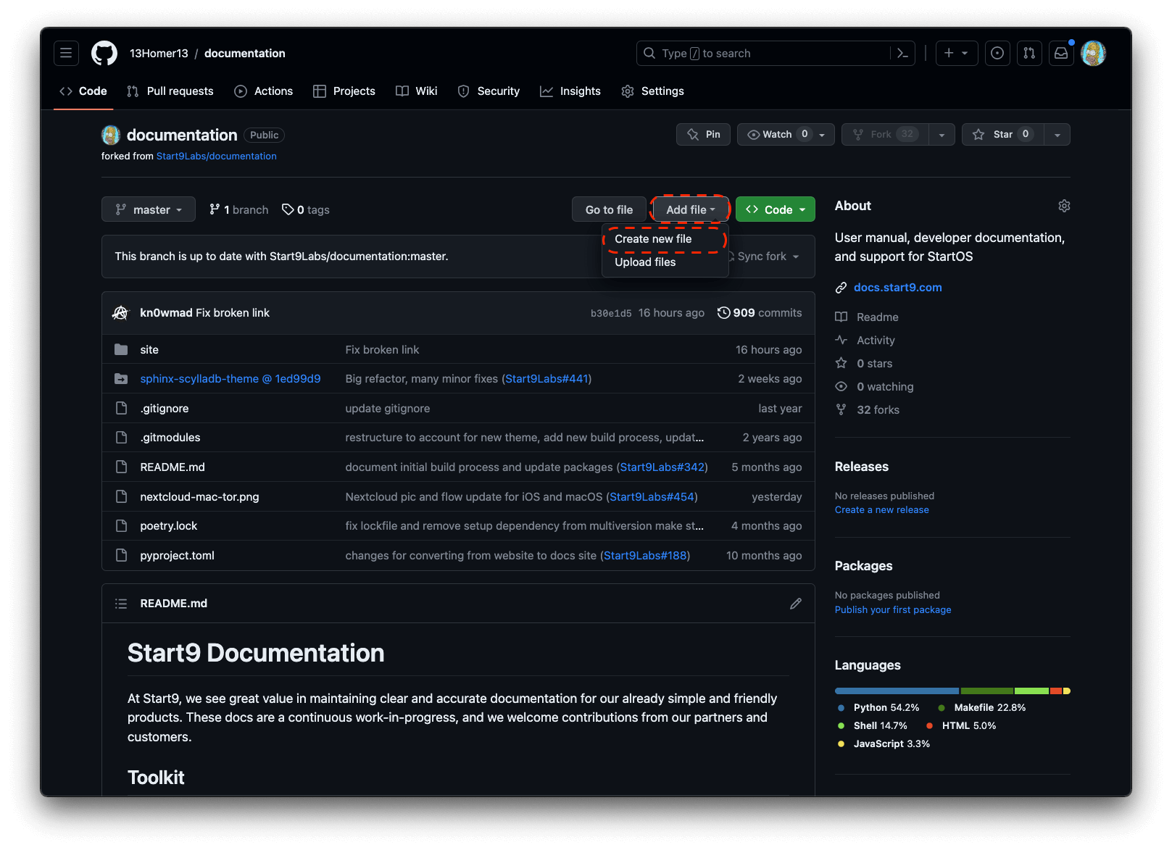Open the notifications inbox

(1061, 53)
